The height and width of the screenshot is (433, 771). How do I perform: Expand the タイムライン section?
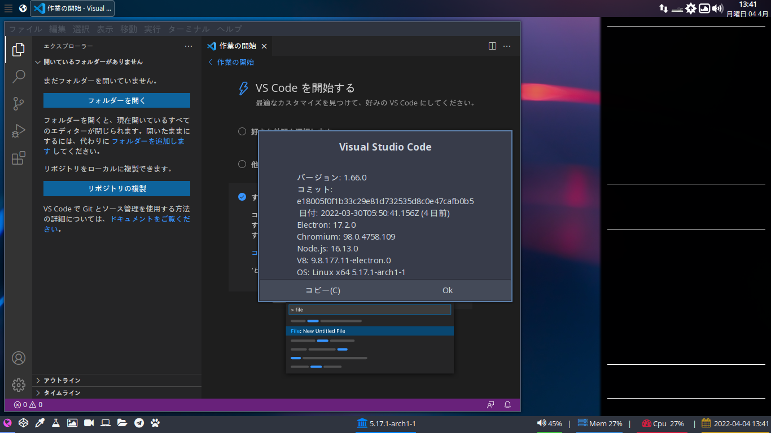pos(117,393)
